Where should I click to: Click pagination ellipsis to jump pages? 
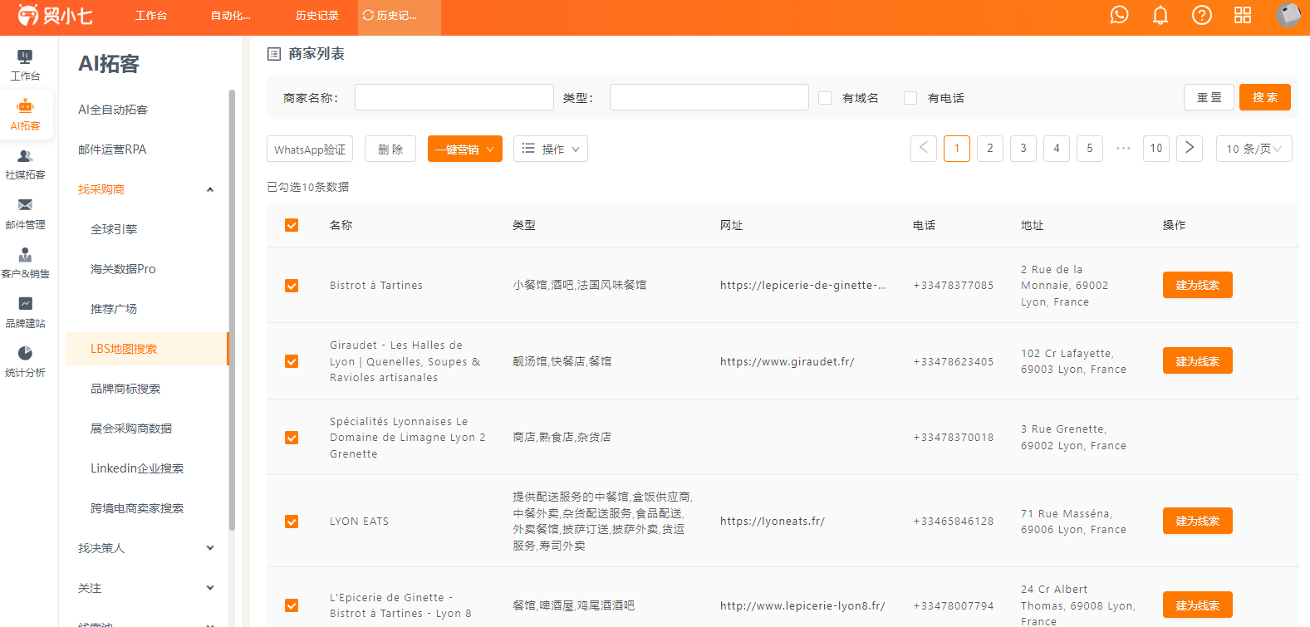pyautogui.click(x=1123, y=149)
